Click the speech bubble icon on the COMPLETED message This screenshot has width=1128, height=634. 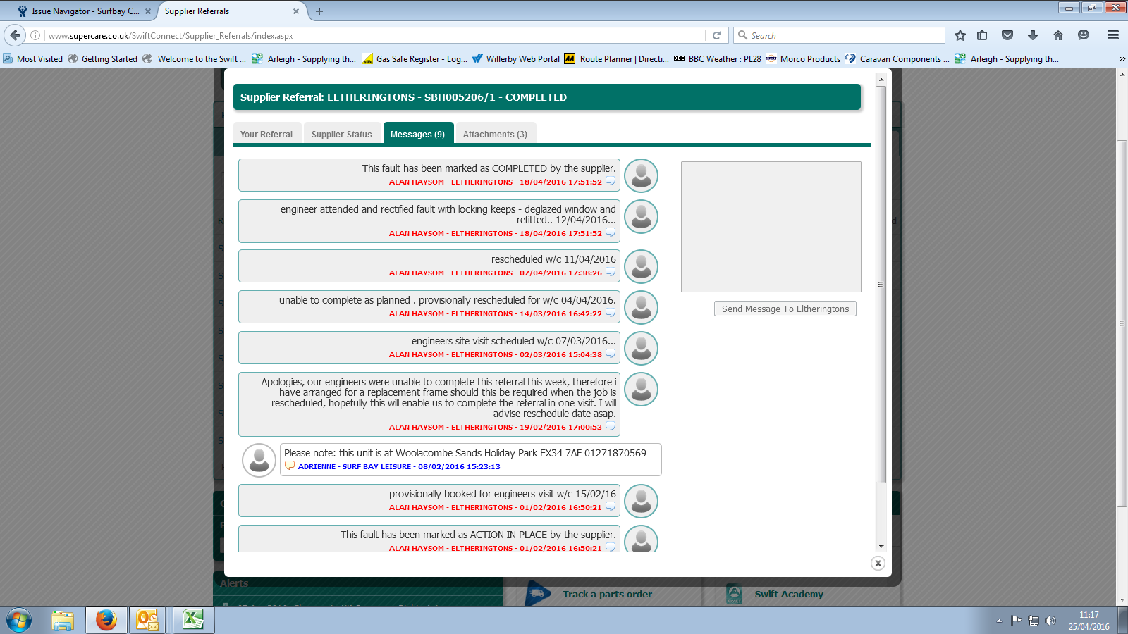(x=611, y=181)
